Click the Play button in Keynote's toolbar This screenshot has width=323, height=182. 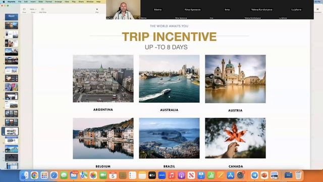[97, 10]
